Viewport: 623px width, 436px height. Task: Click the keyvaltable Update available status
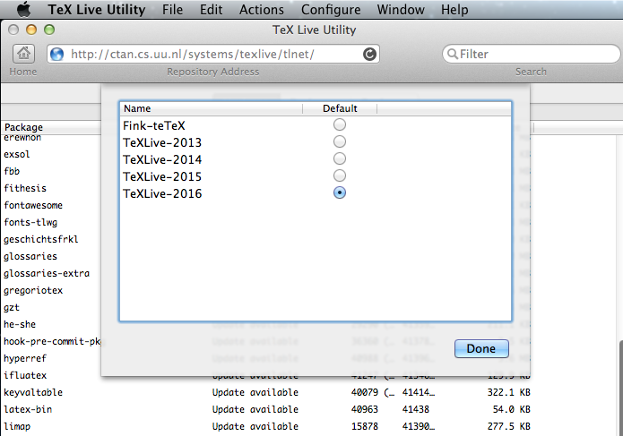point(255,392)
